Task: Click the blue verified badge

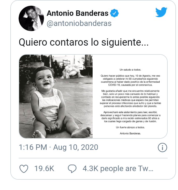Action: coord(114,13)
